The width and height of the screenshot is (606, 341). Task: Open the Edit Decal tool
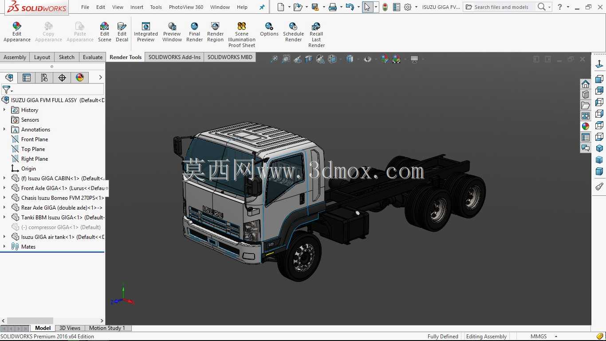tap(122, 32)
